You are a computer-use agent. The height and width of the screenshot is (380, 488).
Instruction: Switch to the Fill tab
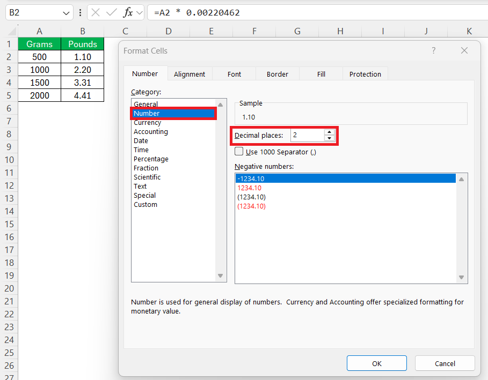(321, 74)
